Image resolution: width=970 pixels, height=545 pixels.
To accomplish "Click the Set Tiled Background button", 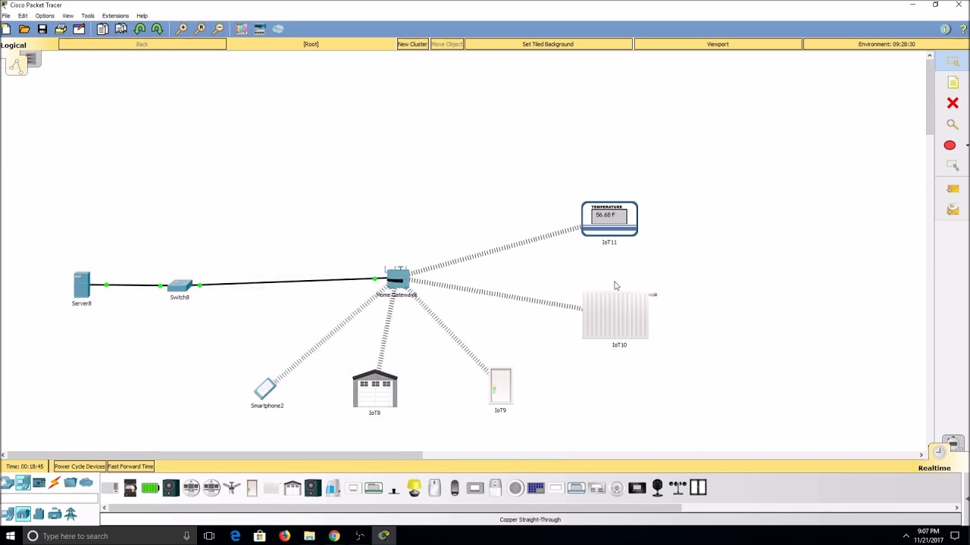I will [x=548, y=44].
